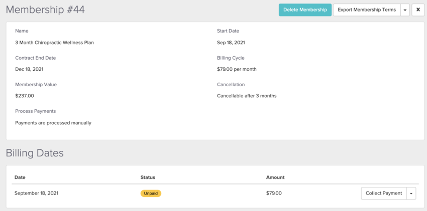Click the Dec 18, 2021 contract end date
The height and width of the screenshot is (211, 427).
29,69
